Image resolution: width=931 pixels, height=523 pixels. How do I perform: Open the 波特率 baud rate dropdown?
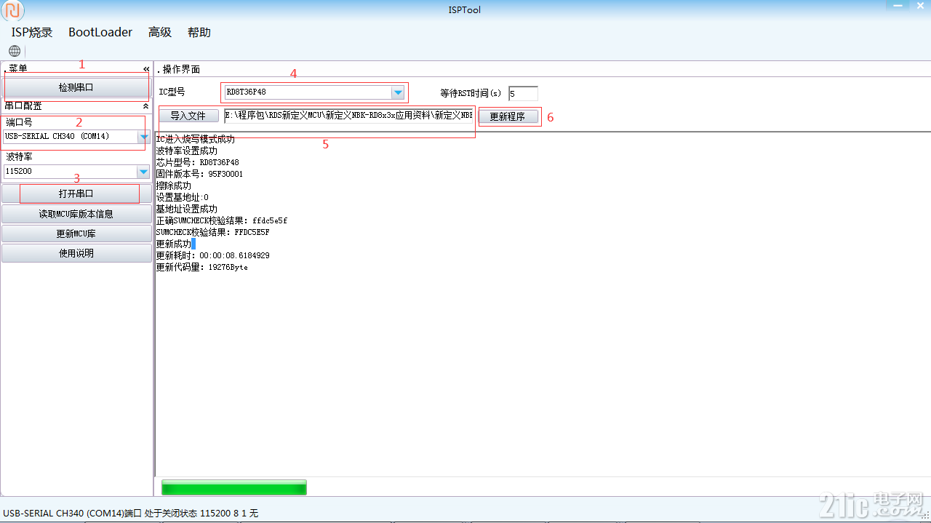144,172
